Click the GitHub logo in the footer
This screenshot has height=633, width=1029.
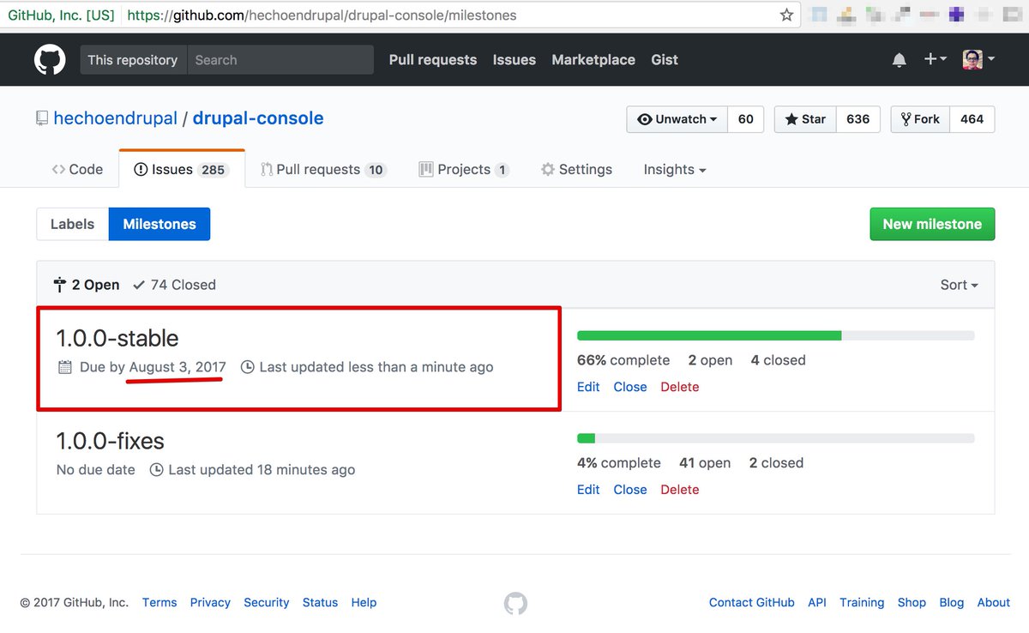click(x=515, y=603)
